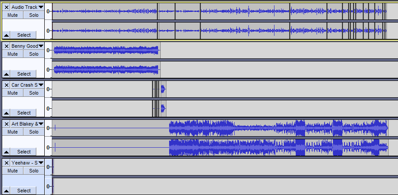Close the Audio Track with its X icon
398x195 pixels.
pos(7,7)
